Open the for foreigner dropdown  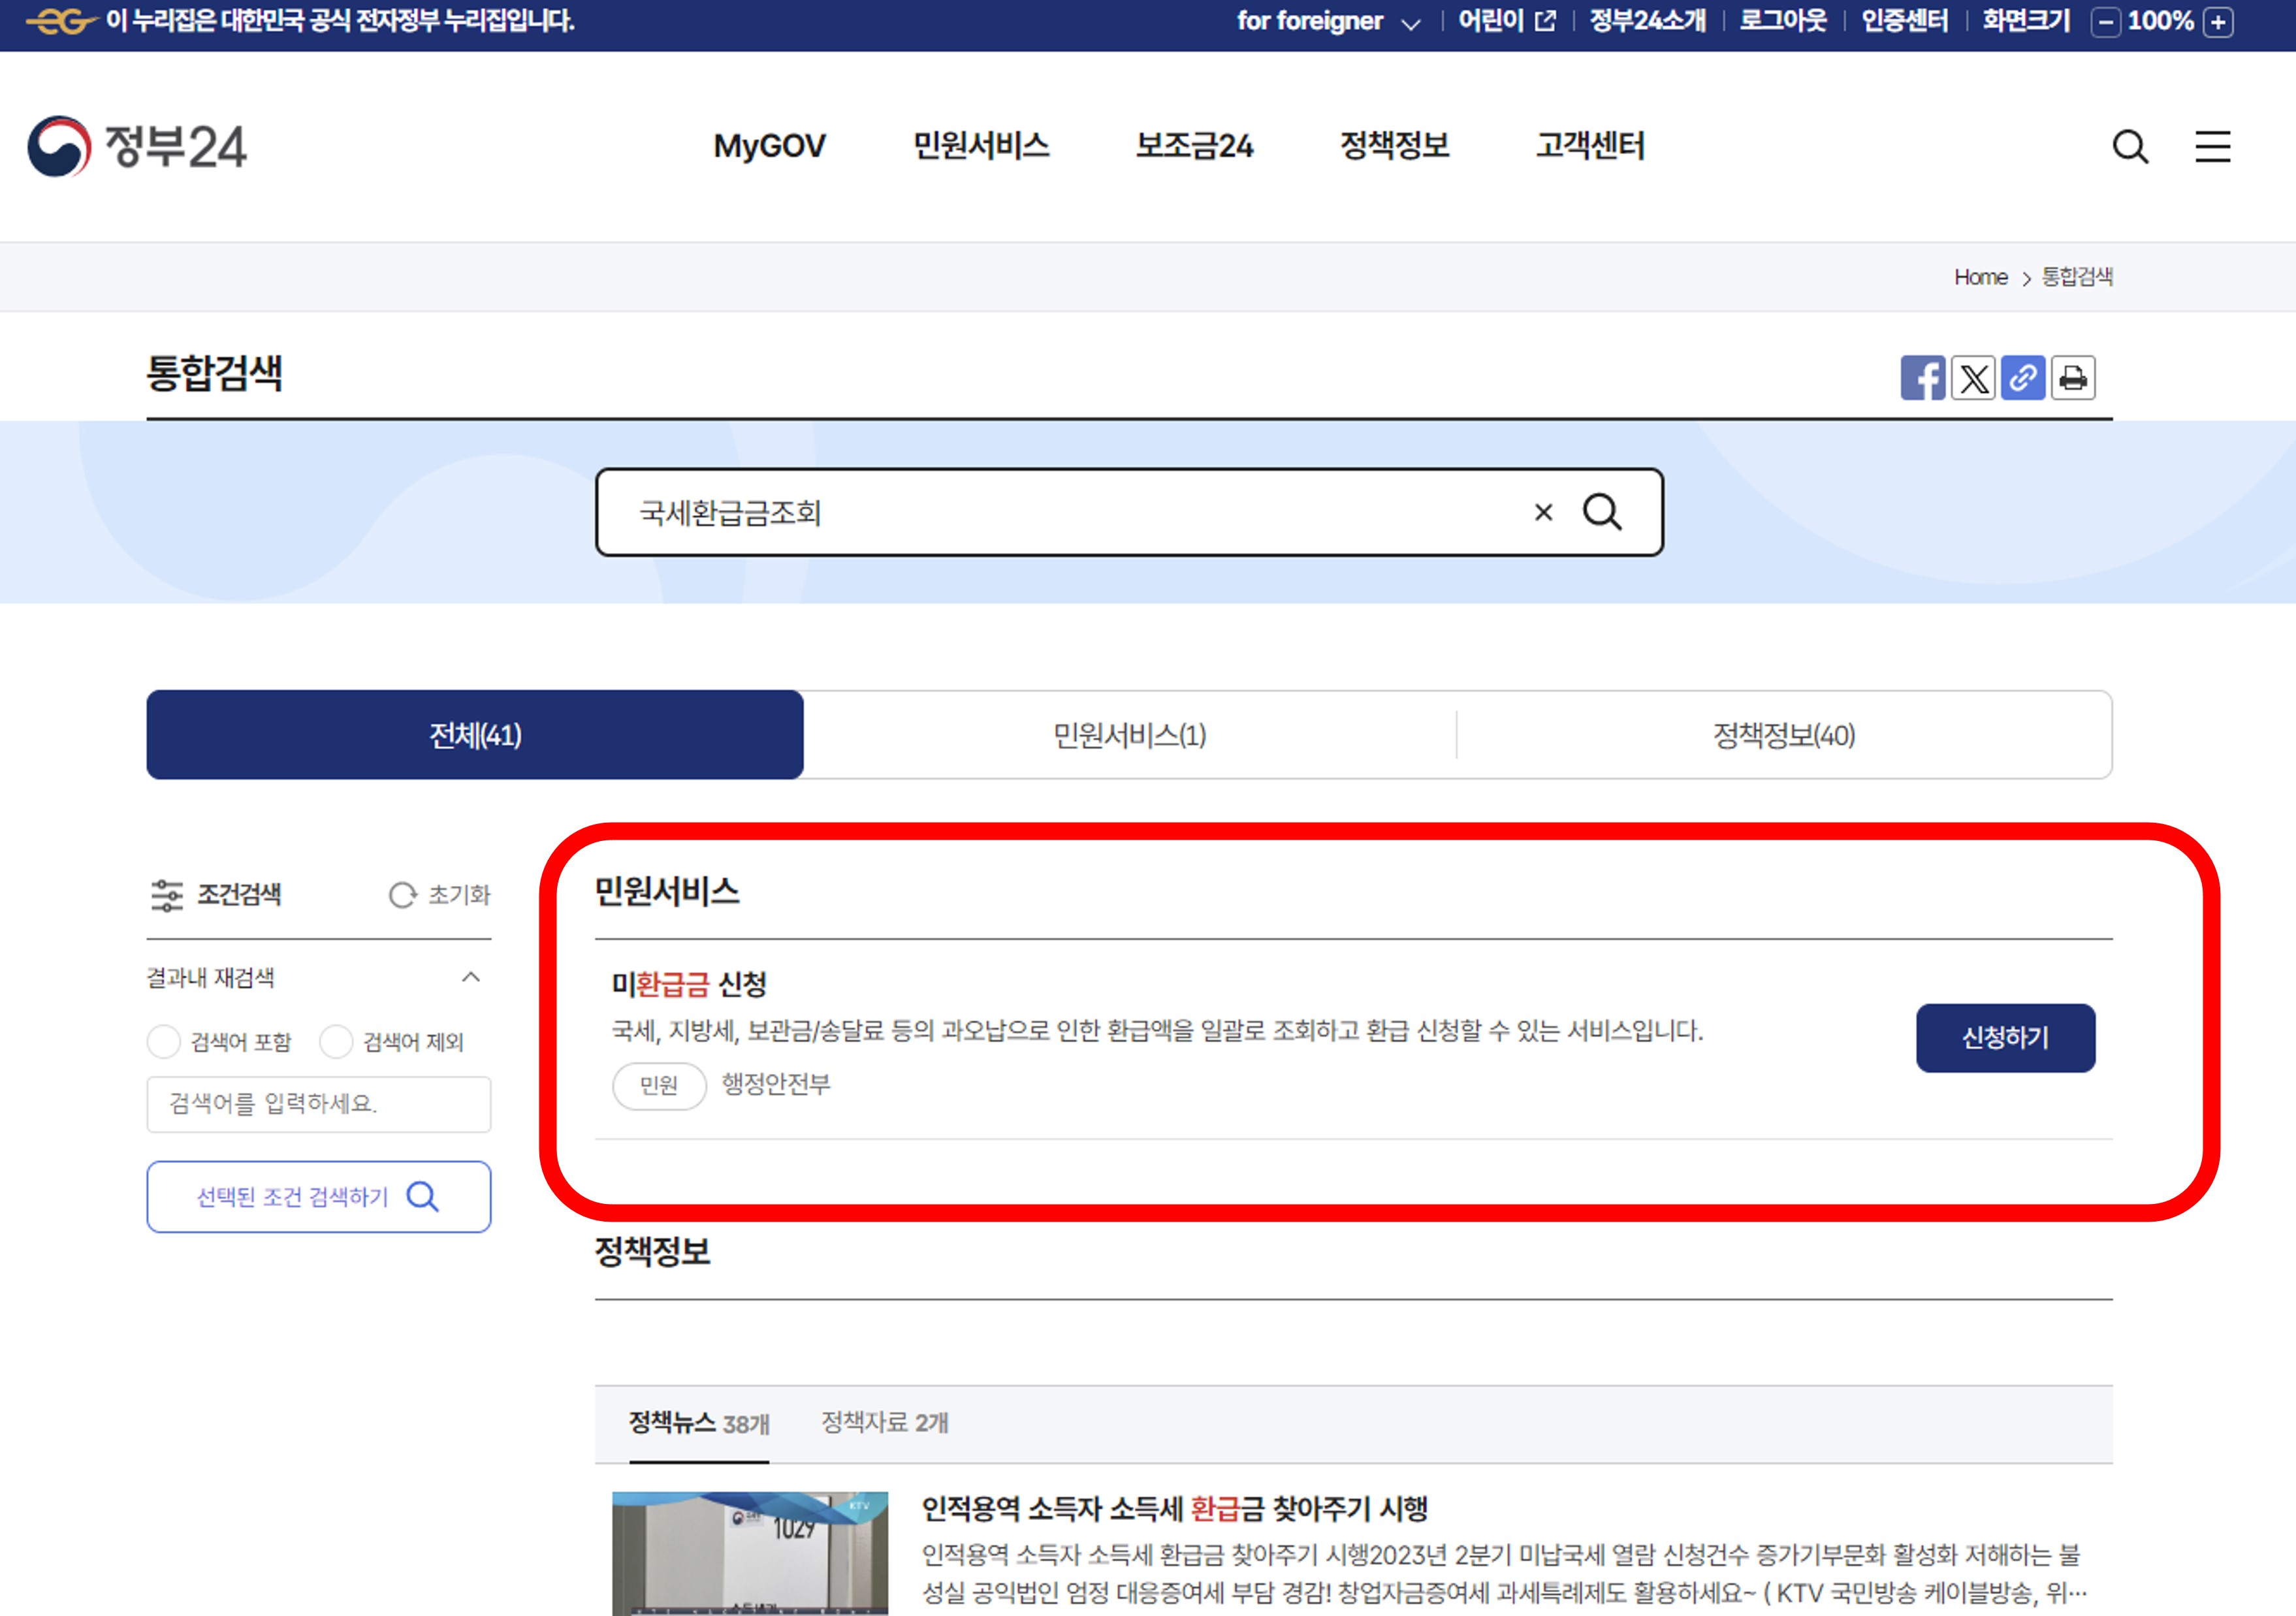click(x=1330, y=21)
